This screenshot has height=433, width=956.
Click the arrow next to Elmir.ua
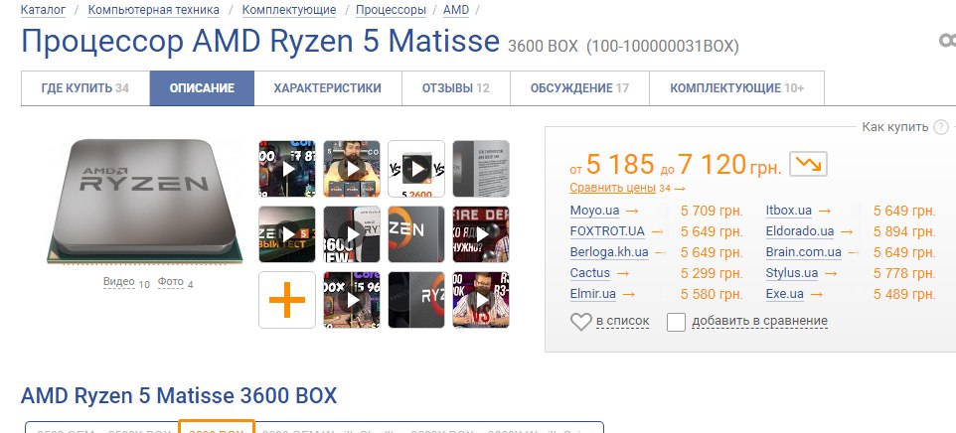629,294
